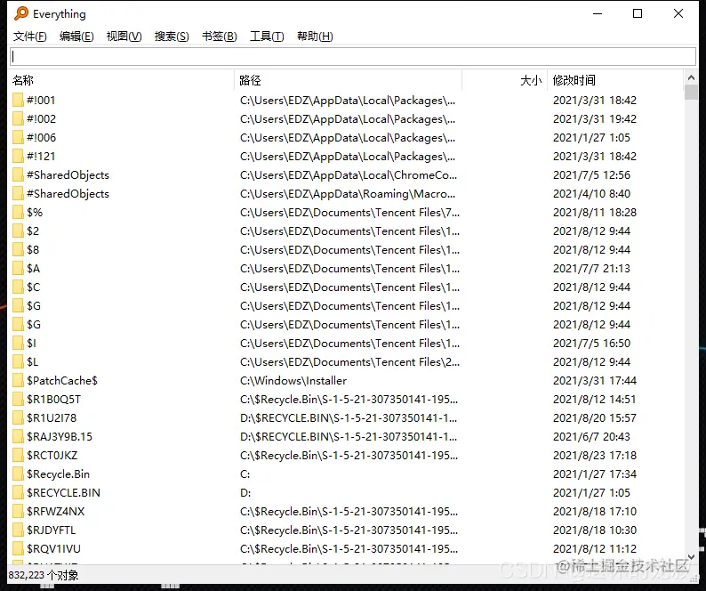
Task: Select folder icon of $RQV1IVU
Action: [18, 549]
